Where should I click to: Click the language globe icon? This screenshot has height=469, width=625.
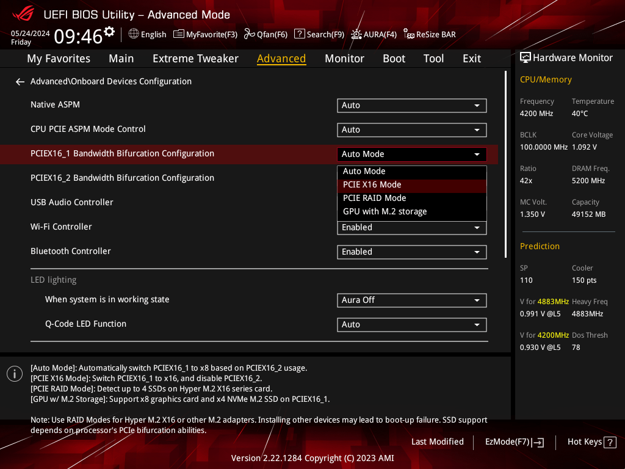[x=134, y=34]
